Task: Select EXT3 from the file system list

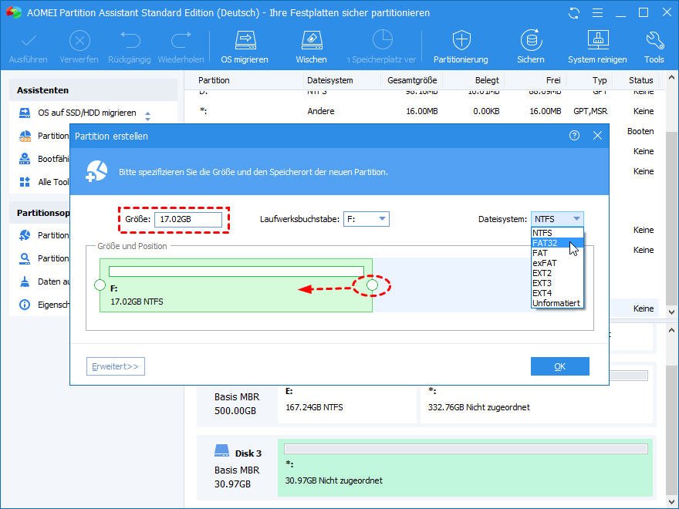Action: click(x=557, y=283)
